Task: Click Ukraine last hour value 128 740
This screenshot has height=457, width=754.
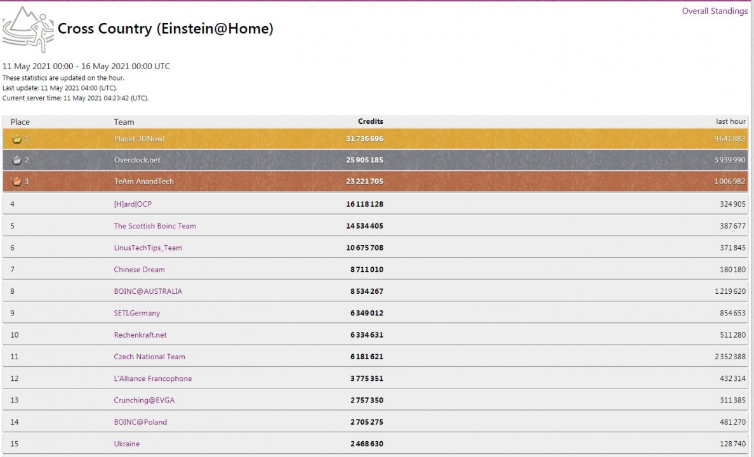Action: (x=733, y=444)
